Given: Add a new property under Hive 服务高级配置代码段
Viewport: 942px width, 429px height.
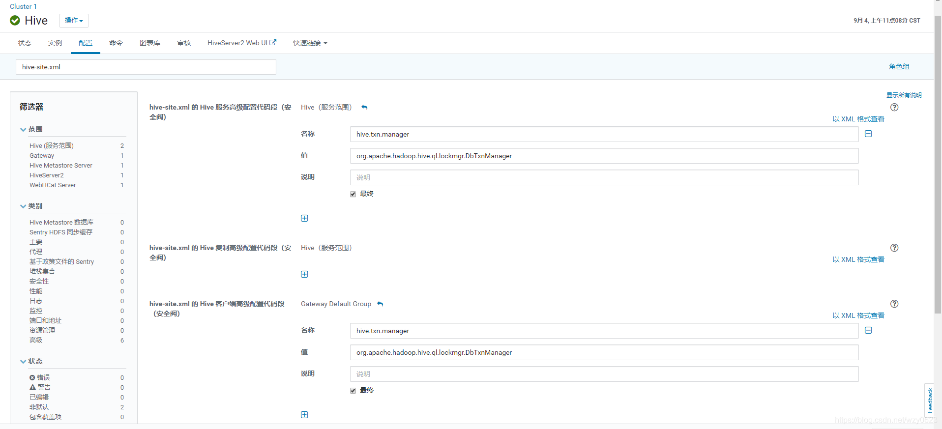Looking at the screenshot, I should pos(304,218).
